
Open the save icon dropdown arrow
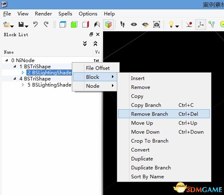pos(26,26)
